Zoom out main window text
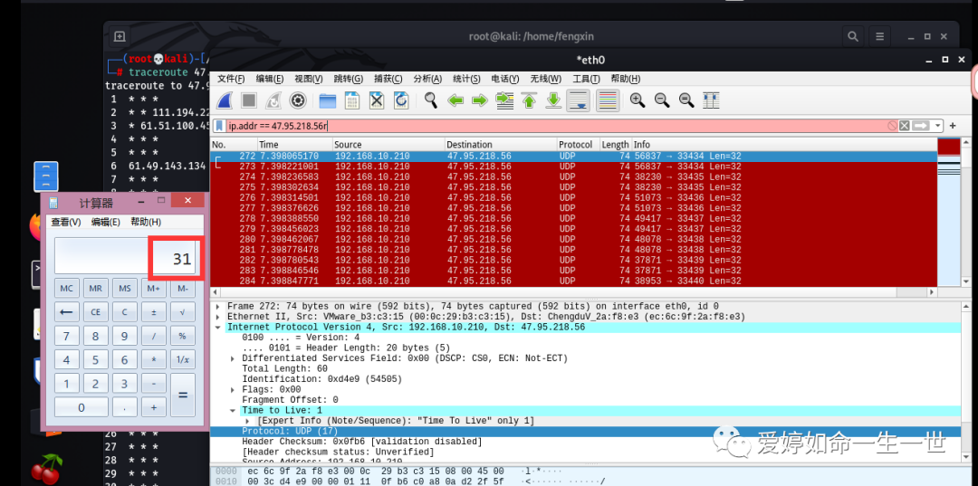Viewport: 978px width, 486px height. [x=662, y=100]
